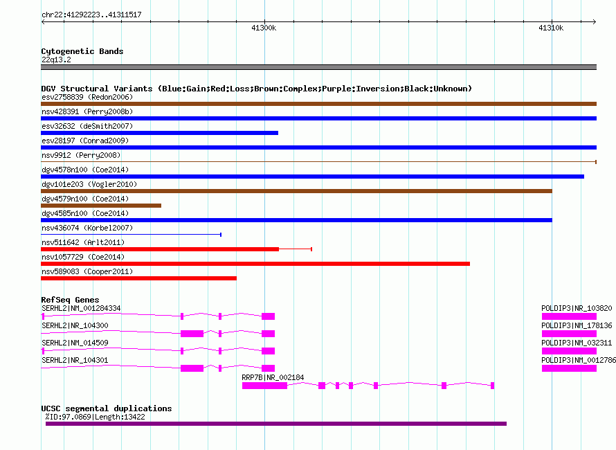Click the bottom POLDIP3 magenta bar
This screenshot has width=616, height=450.
tap(569, 368)
